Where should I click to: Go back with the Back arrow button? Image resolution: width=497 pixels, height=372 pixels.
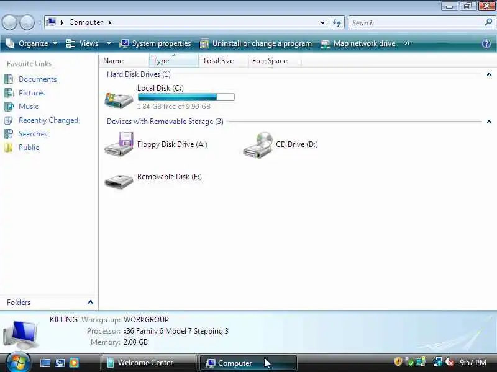9,23
